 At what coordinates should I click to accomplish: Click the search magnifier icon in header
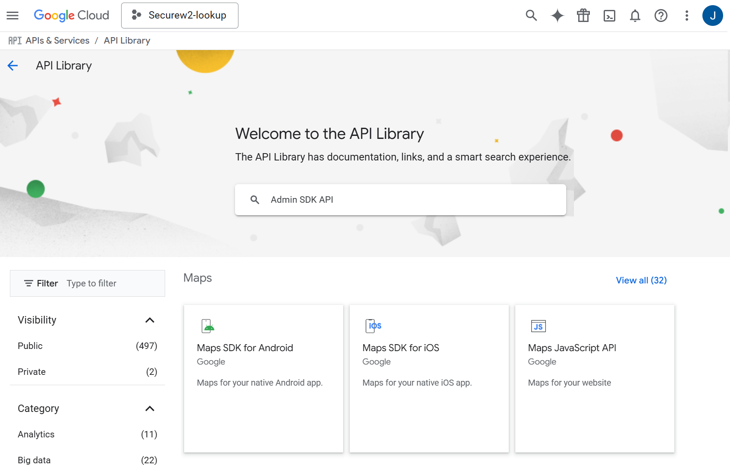pyautogui.click(x=531, y=16)
